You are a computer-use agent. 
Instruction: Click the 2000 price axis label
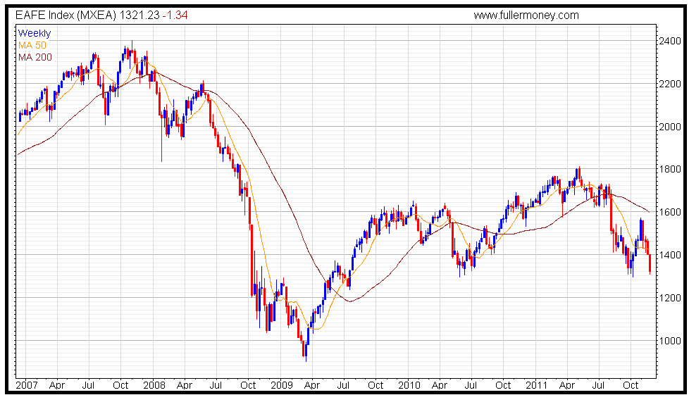pos(670,127)
